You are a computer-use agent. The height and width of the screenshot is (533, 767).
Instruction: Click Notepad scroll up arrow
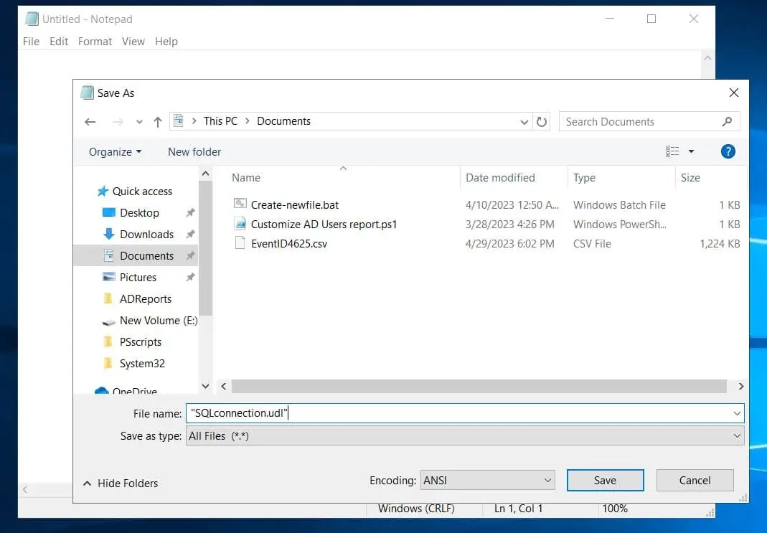coord(707,58)
